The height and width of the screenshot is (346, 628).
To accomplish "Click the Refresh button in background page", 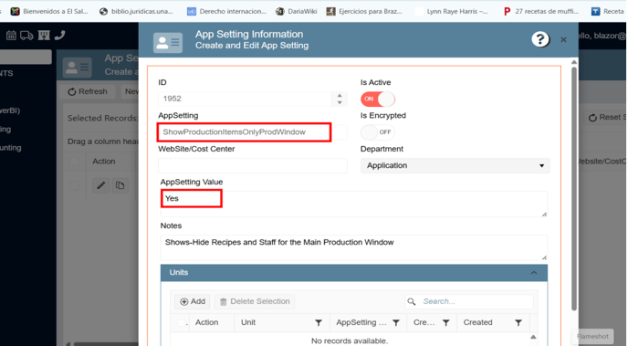I will pos(88,91).
